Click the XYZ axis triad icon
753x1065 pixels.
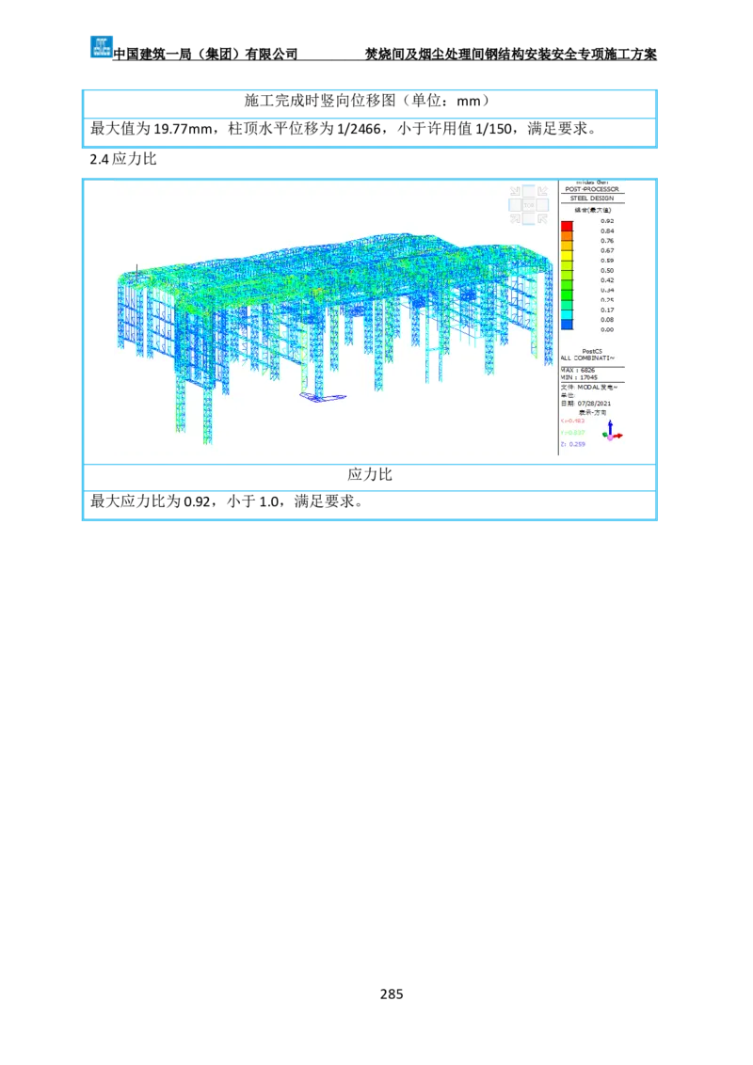(x=613, y=432)
